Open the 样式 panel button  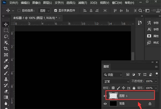tap(153, 43)
